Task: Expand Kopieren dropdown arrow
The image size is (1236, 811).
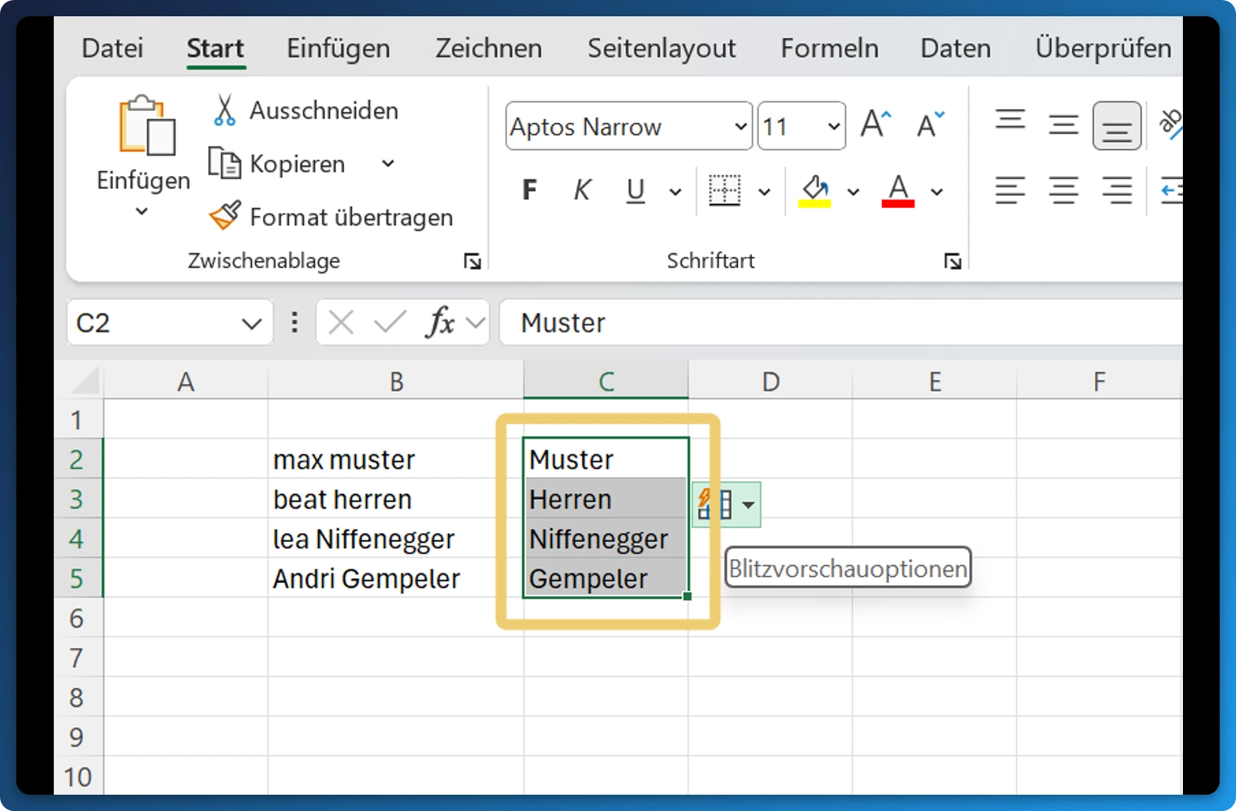Action: 388,163
